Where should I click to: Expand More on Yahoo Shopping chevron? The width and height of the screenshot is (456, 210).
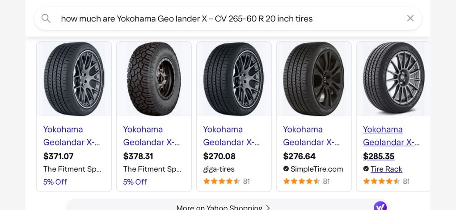tap(268, 207)
